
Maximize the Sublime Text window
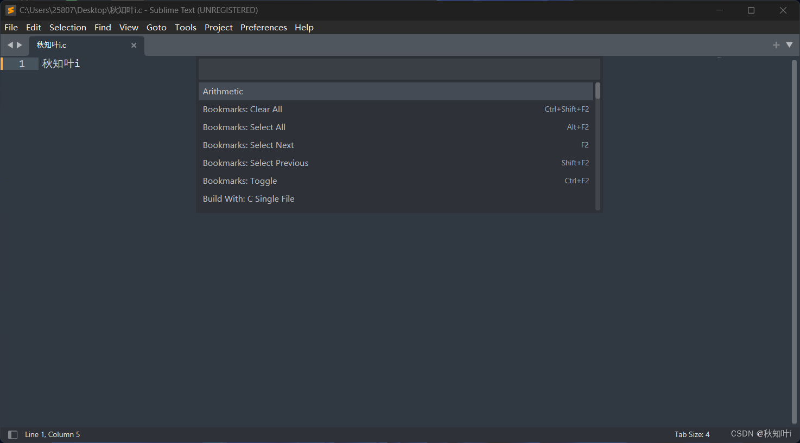(x=751, y=10)
